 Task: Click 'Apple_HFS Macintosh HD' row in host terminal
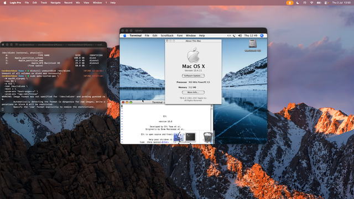click(x=52, y=63)
